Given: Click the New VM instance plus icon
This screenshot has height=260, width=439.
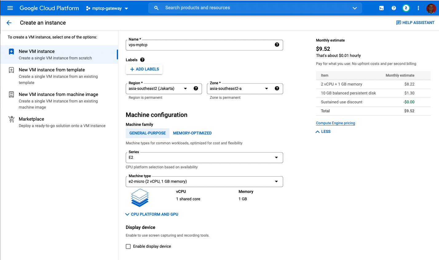Looking at the screenshot, I should tap(11, 51).
